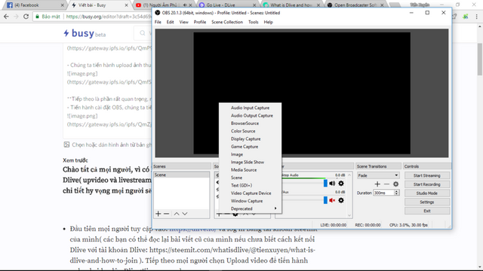483x271 pixels.
Task: Click Start Recording button
Action: (x=426, y=184)
